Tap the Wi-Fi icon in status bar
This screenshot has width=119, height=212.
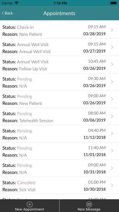pos(16,3)
